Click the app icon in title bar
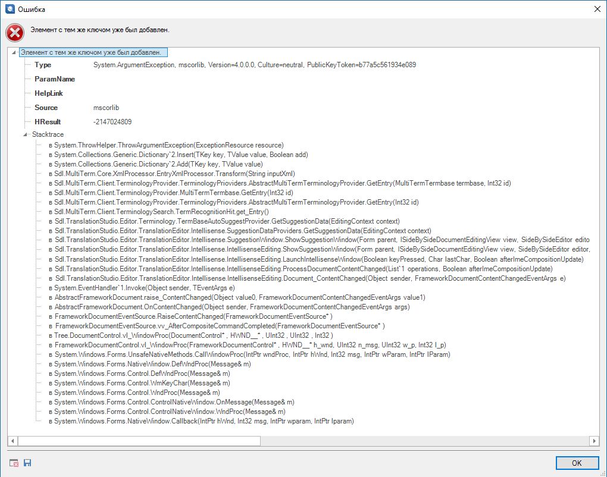 [10, 9]
